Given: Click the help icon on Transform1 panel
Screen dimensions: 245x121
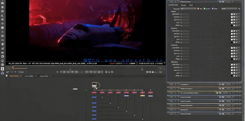Looking at the screenshot, I should [235, 85].
